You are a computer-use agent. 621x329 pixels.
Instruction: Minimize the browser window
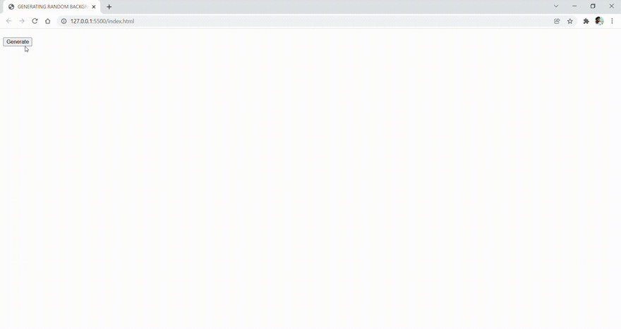[574, 6]
